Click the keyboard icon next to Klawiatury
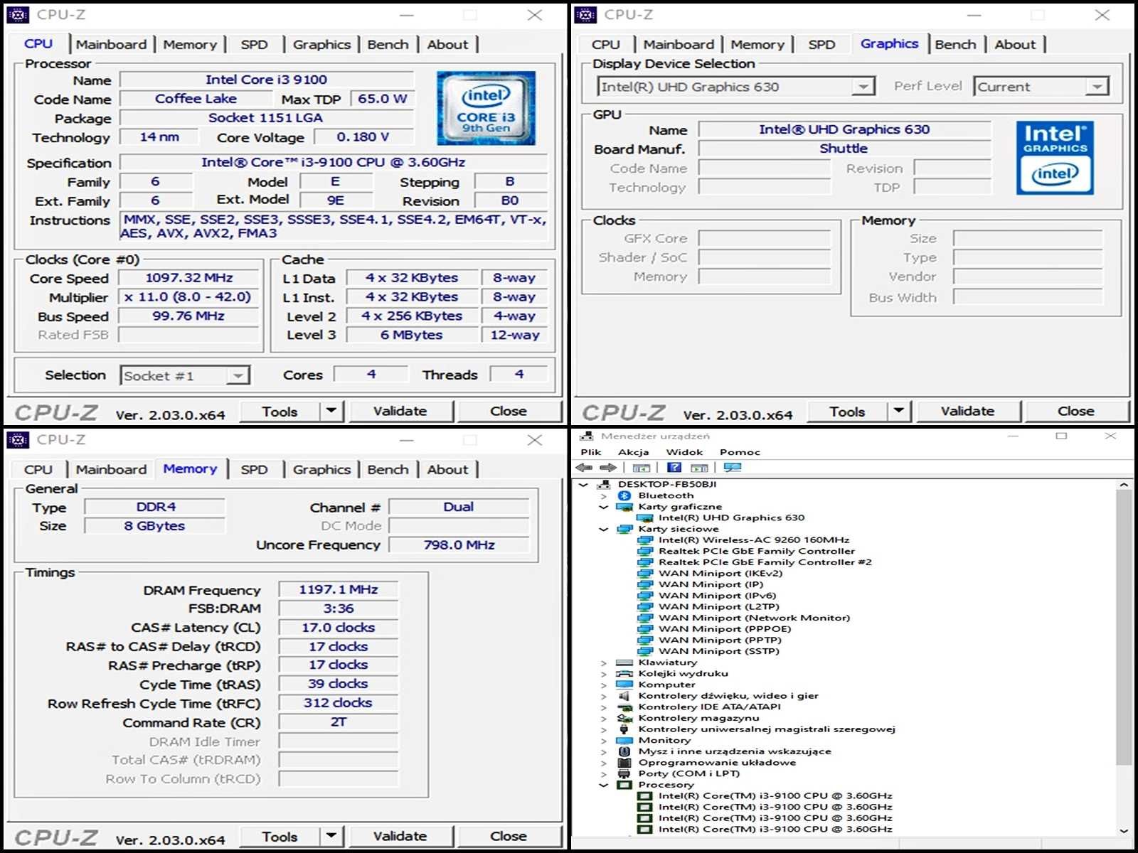Viewport: 1138px width, 853px height. pos(624,662)
